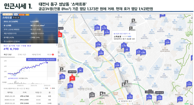Click the 가격 column header
The width and height of the screenshot is (194, 105).
(24, 92)
